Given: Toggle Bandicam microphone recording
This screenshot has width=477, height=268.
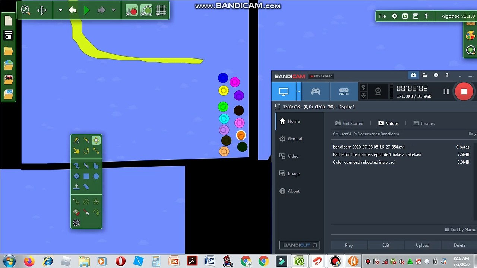Looking at the screenshot, I should tap(364, 96).
